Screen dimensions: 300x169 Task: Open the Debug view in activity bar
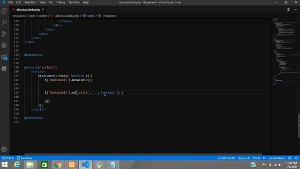[x=4, y=46]
